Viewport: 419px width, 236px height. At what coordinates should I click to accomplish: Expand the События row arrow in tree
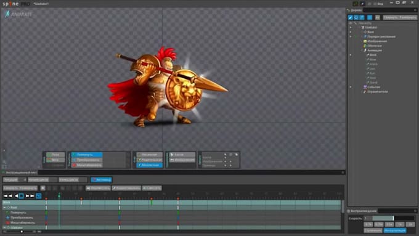351,87
